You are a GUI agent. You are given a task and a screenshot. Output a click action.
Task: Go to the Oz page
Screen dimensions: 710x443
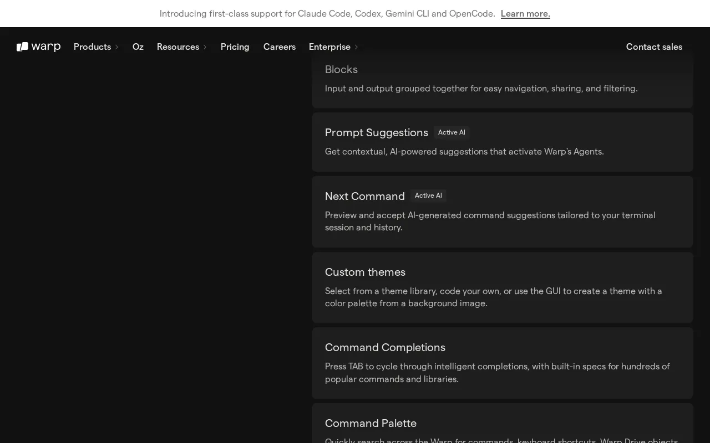(x=138, y=47)
